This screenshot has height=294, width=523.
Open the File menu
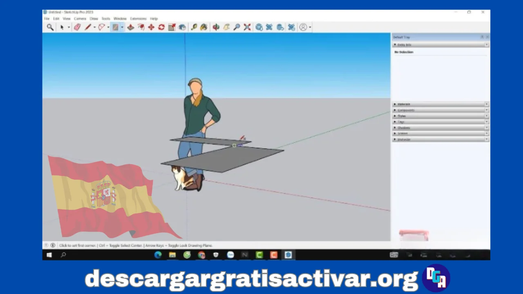[x=47, y=19]
